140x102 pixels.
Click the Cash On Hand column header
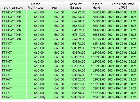(96, 6)
